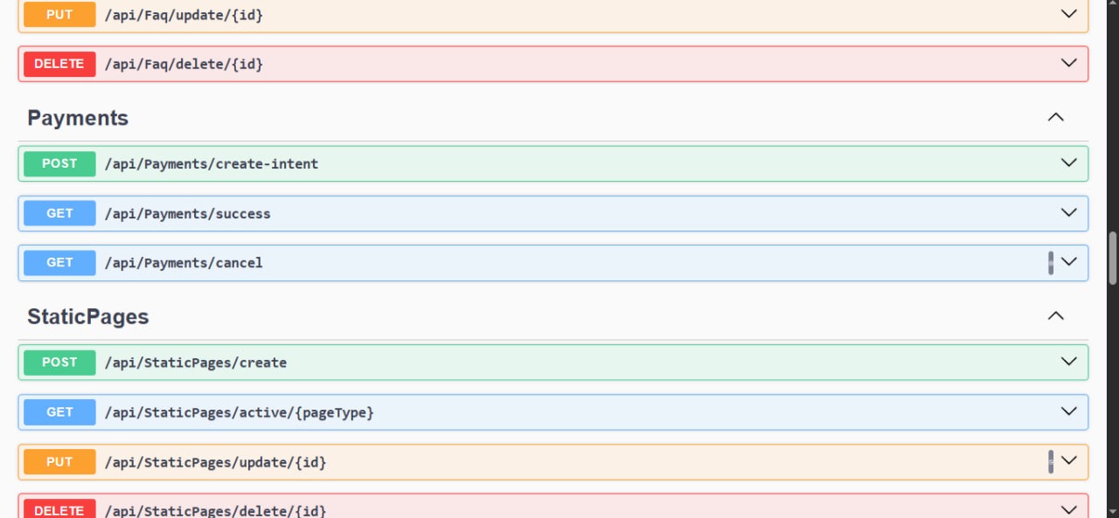Click the DELETE badge on /api/Faq/delete

coord(59,63)
